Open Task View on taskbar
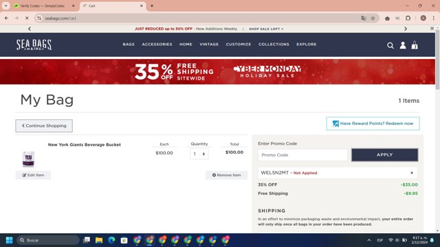 [x=87, y=240]
